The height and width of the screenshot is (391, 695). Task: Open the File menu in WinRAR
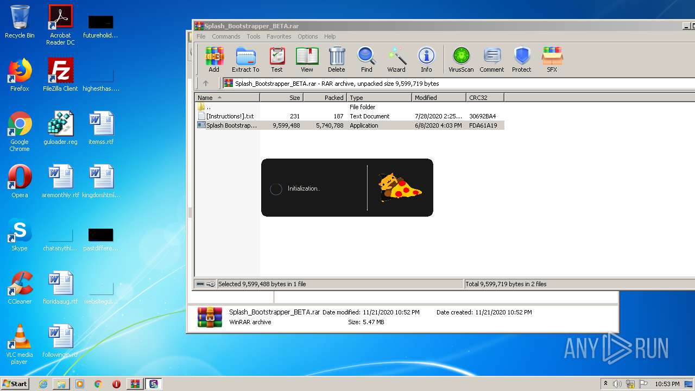coord(201,36)
